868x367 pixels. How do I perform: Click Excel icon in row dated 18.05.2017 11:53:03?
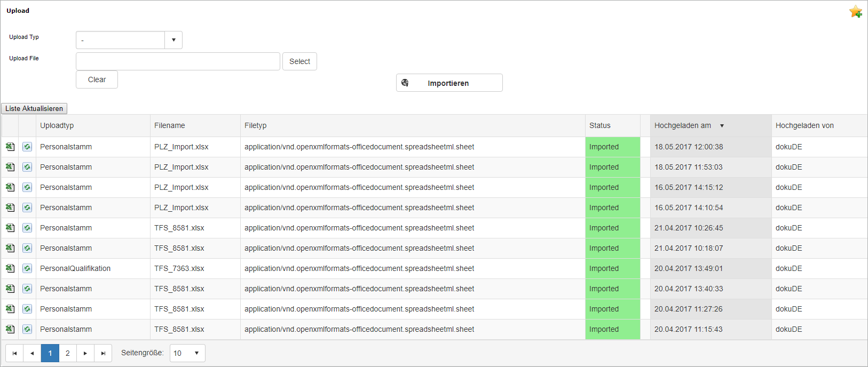click(10, 167)
